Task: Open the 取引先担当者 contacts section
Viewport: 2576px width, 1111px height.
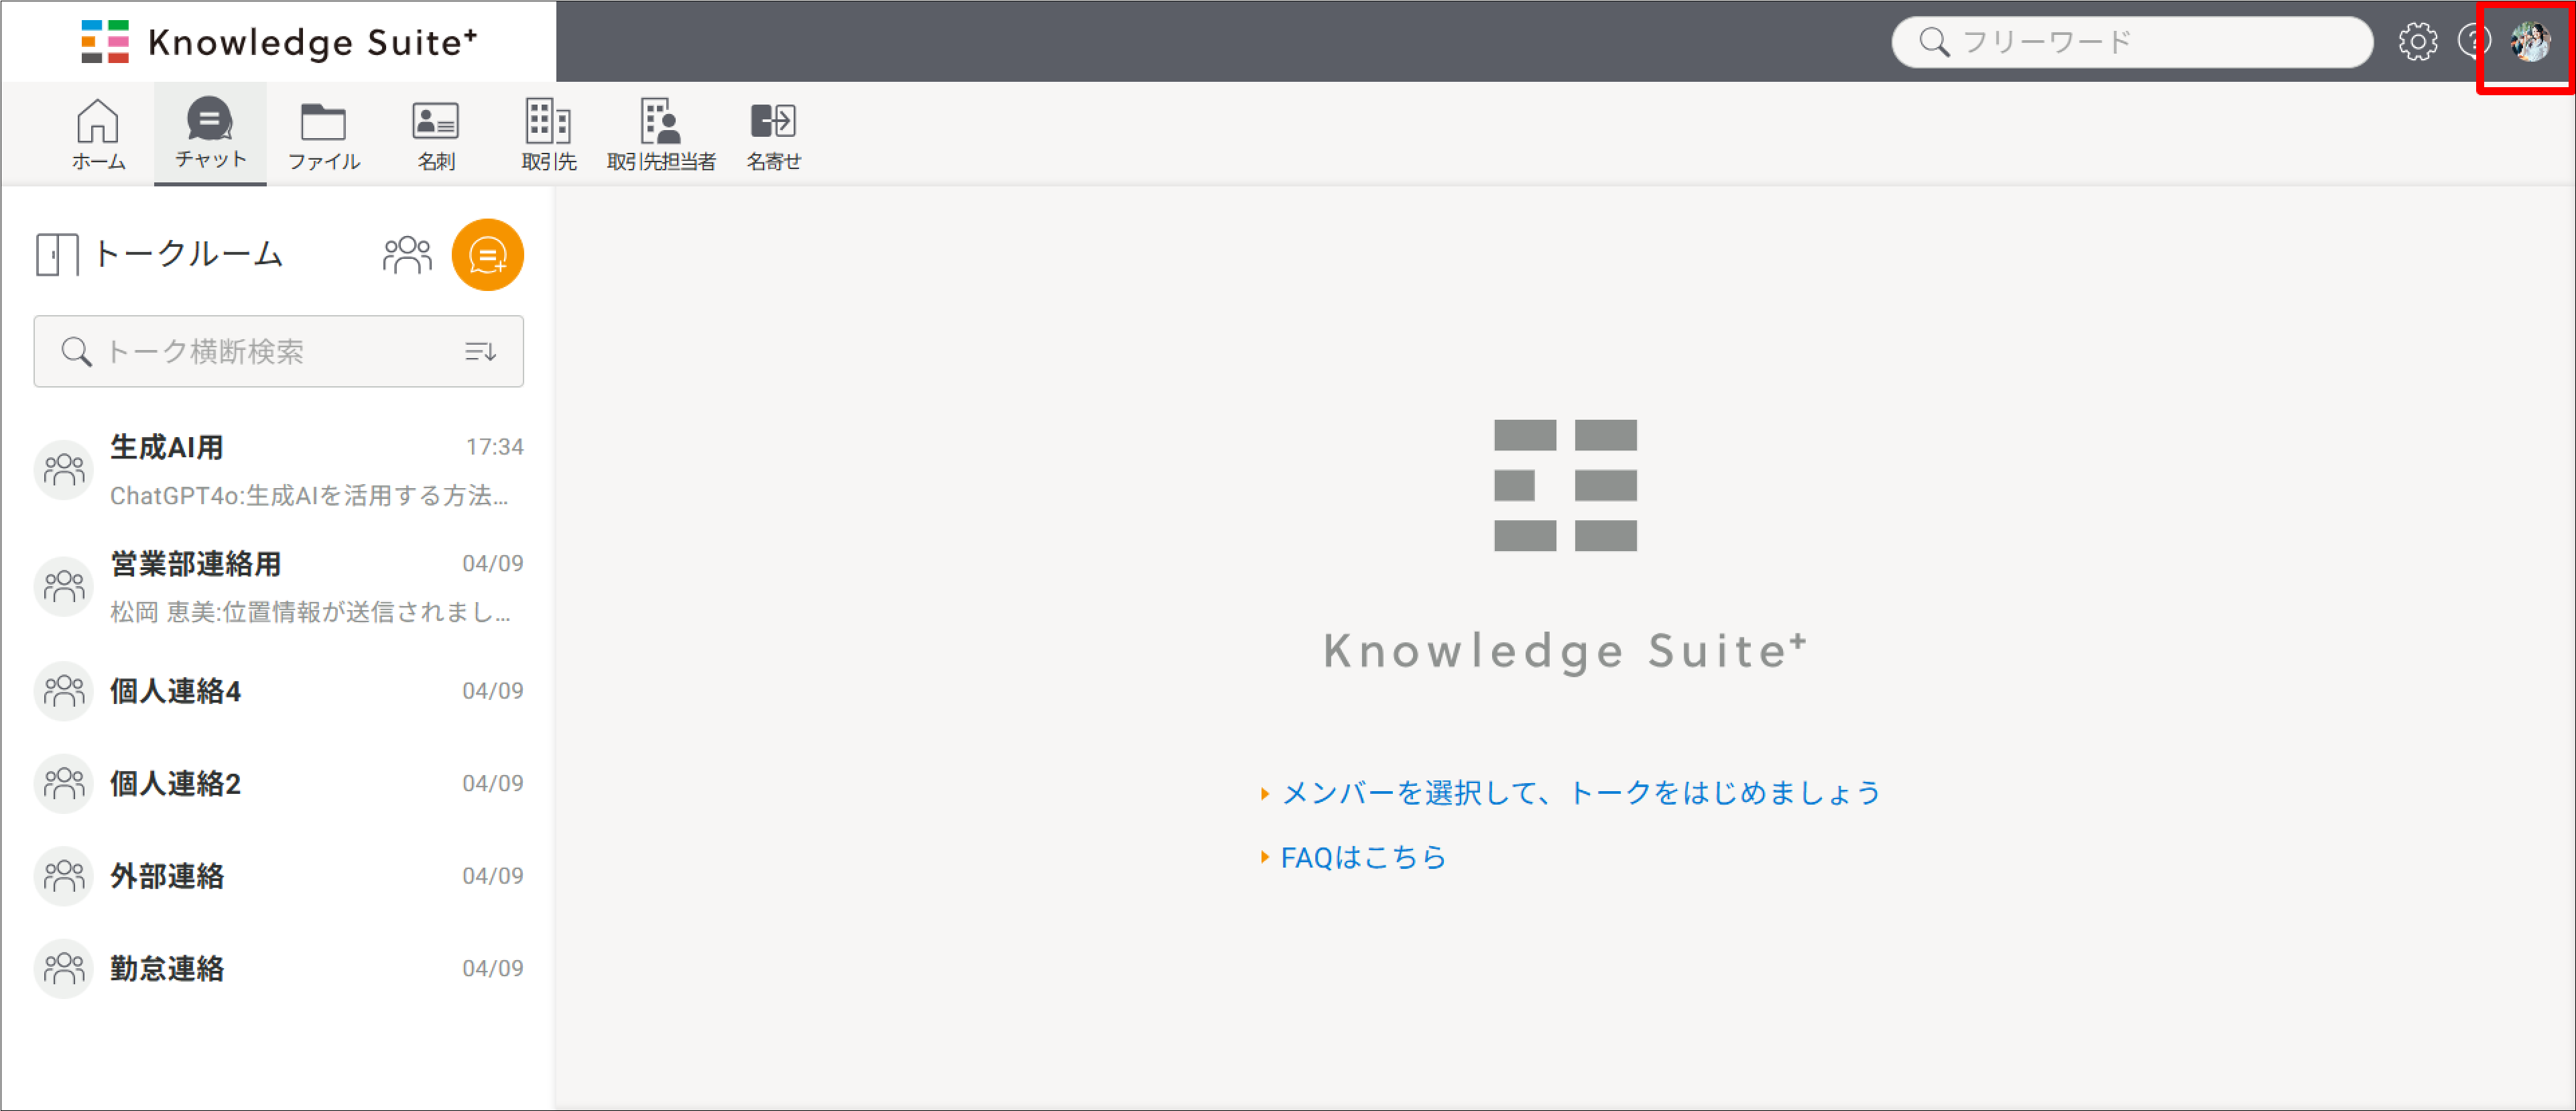Action: [x=661, y=134]
